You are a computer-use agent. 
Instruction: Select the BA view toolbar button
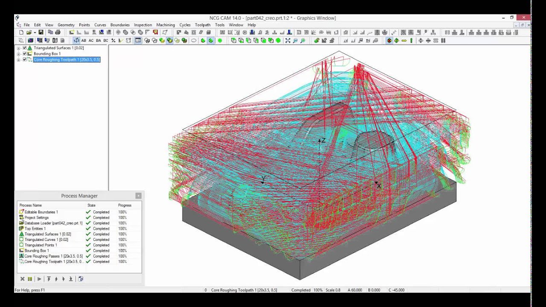98,41
